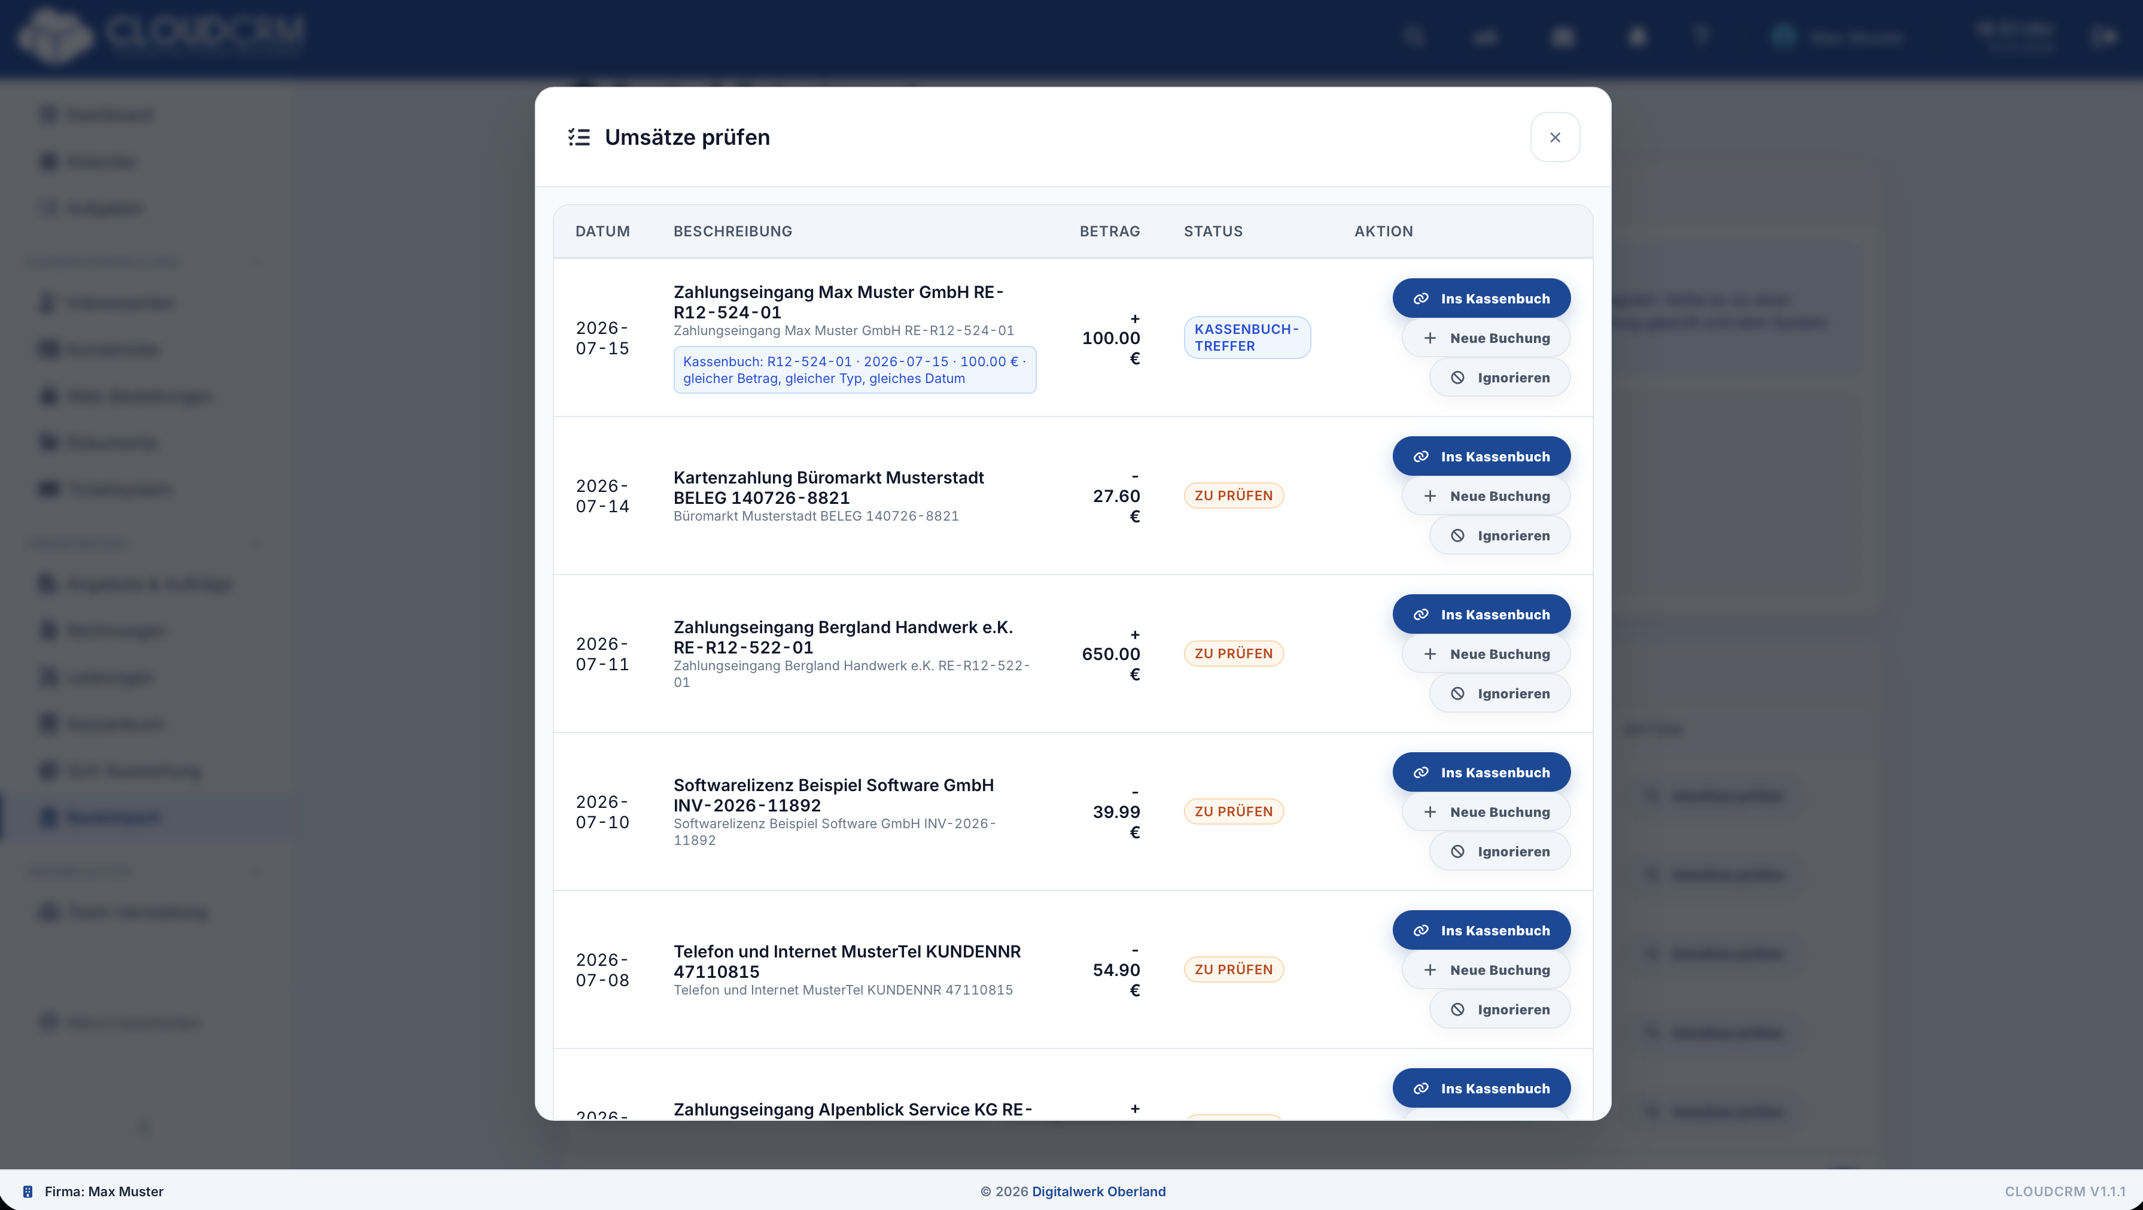Ignore the Telefon und Internet MusterTel transaction
The image size is (2143, 1210).
1500,1010
